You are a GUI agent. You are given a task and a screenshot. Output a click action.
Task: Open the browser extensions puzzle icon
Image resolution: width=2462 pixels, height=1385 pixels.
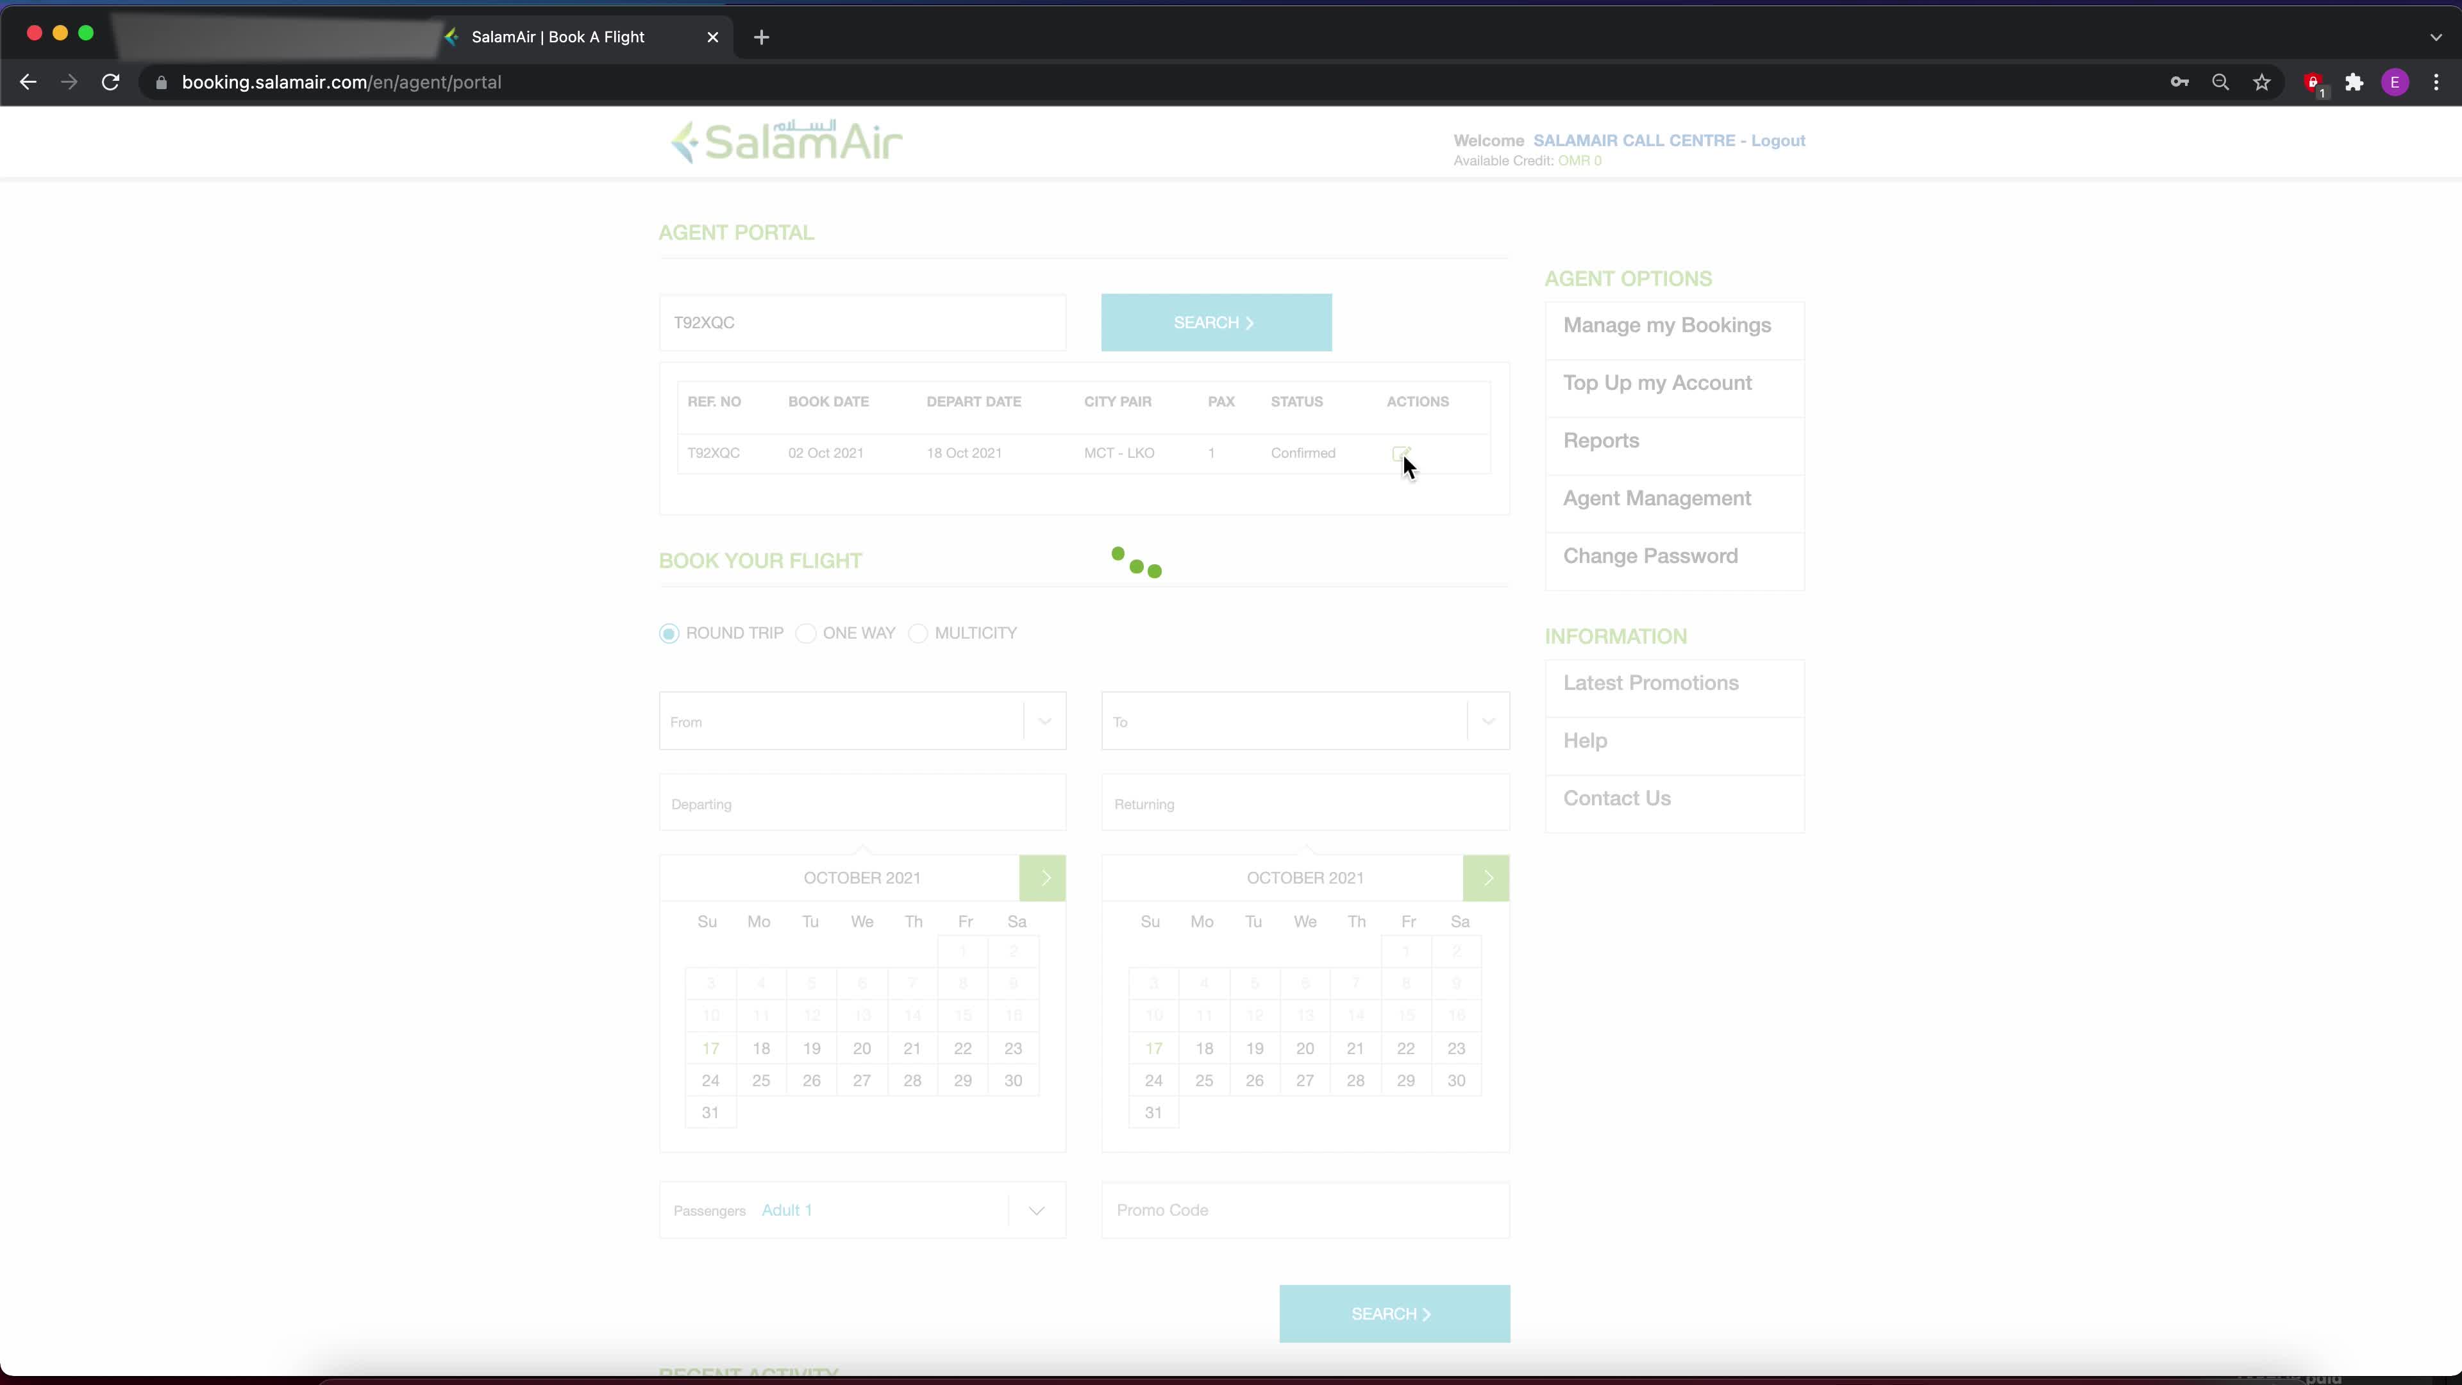[2354, 82]
